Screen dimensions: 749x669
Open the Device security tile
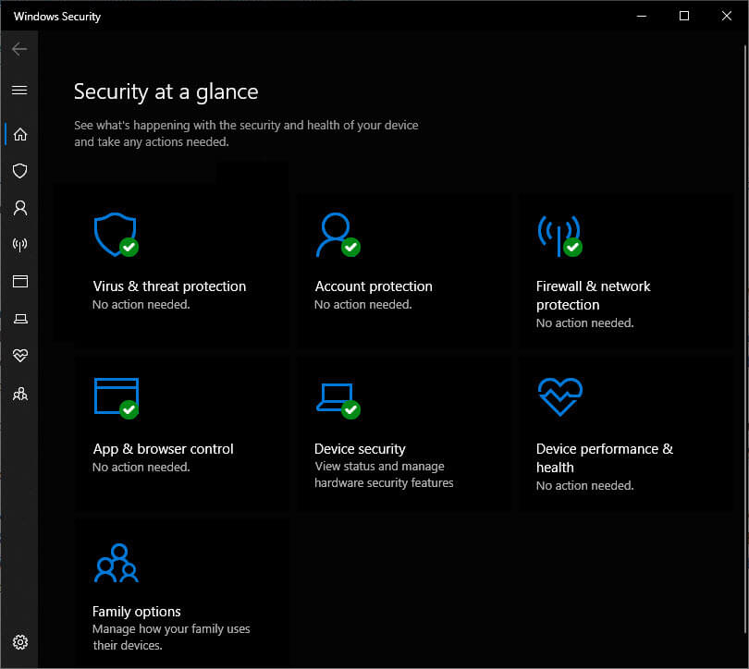(404, 433)
